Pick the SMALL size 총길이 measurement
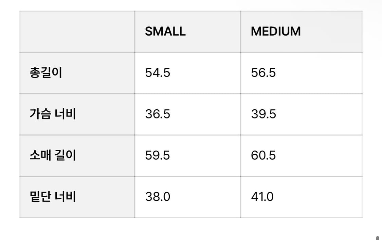This screenshot has height=240, width=382. 158,73
